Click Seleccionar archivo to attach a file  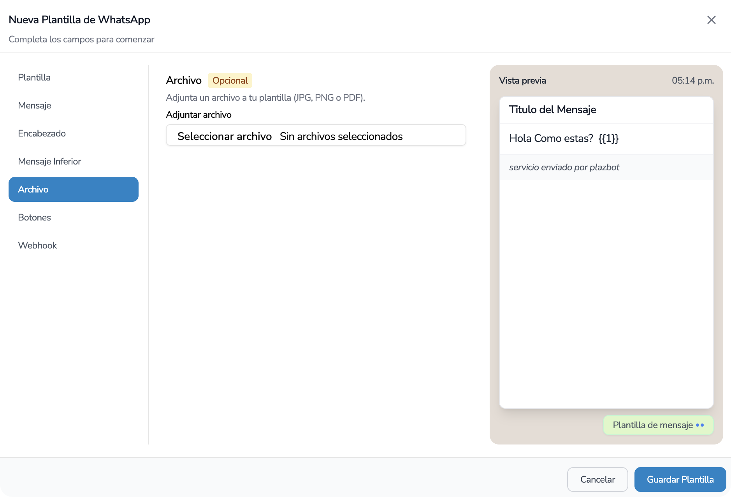[x=225, y=136]
